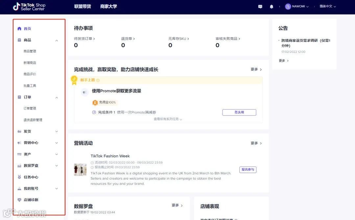Open the 商家大学 top menu
Screen dimensions: 355x220
[x=108, y=6]
